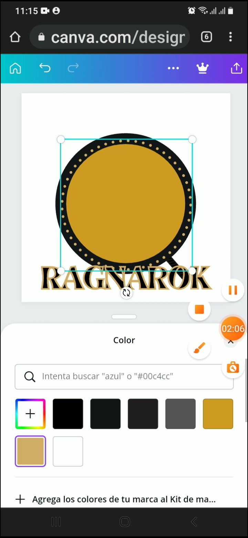Tap Android home navigation button
Image resolution: width=248 pixels, height=538 pixels.
[125, 522]
